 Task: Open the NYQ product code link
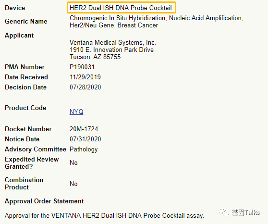click(76, 112)
